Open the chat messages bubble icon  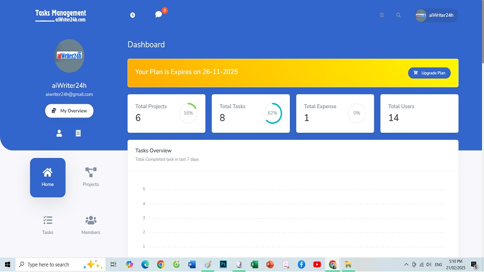coord(159,15)
